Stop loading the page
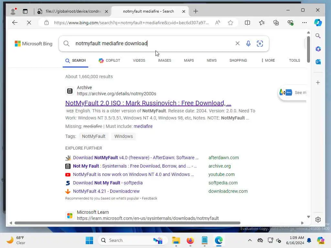Screen dimensions: 331x248 (x=29, y=23)
